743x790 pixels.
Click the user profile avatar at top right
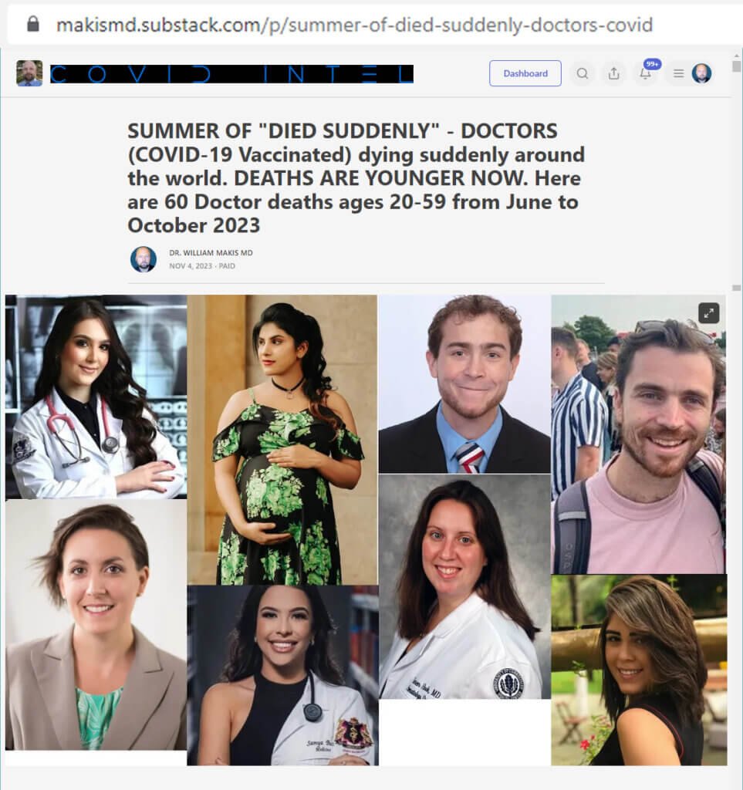(x=701, y=73)
